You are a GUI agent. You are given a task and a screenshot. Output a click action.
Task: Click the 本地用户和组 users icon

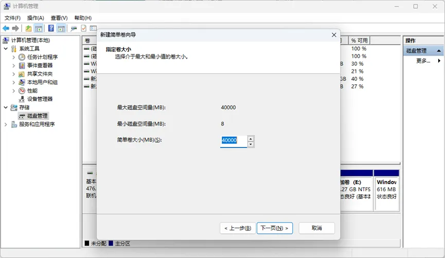coord(22,82)
